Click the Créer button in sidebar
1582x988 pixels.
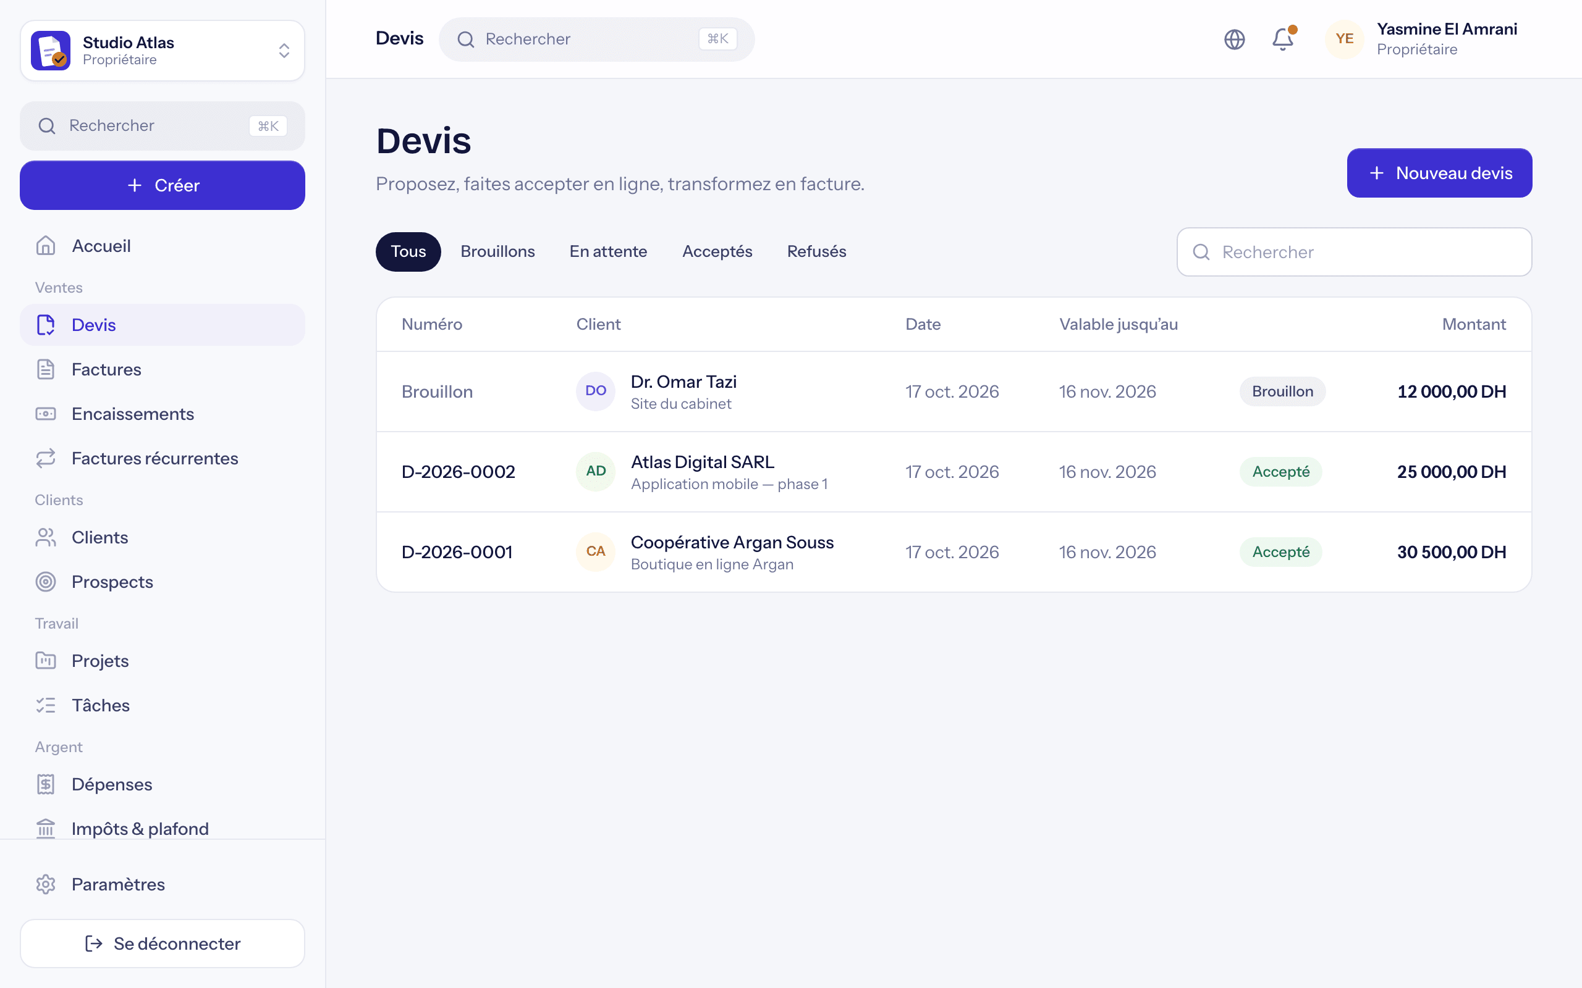(162, 185)
